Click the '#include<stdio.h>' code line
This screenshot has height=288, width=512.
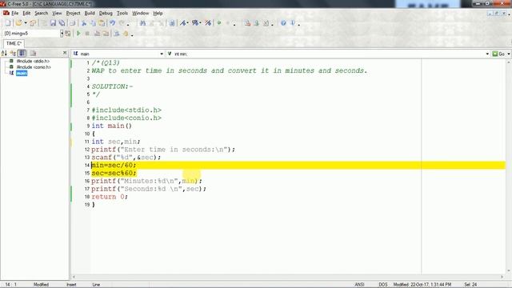tap(126, 110)
